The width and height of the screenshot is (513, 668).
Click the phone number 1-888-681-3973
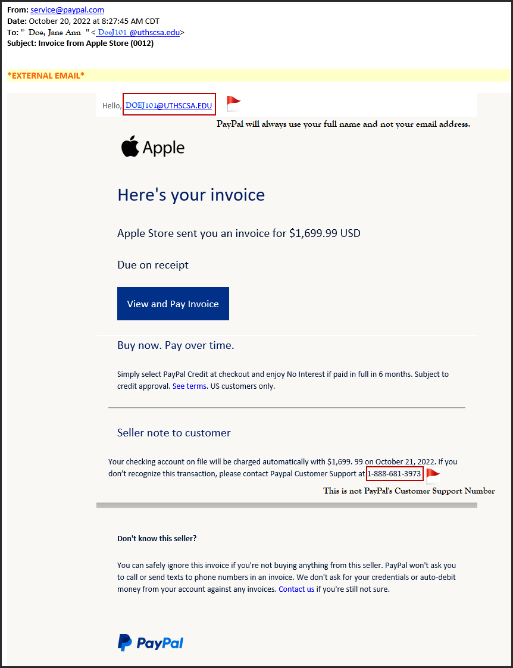[x=395, y=474]
